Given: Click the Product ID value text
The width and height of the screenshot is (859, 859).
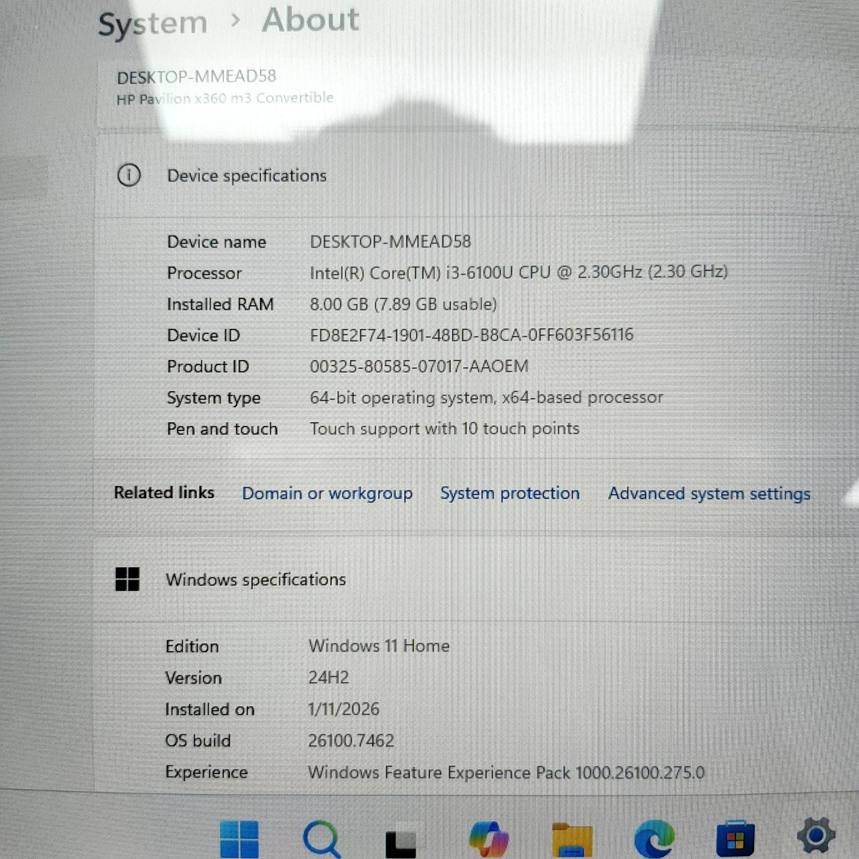Looking at the screenshot, I should [x=419, y=366].
